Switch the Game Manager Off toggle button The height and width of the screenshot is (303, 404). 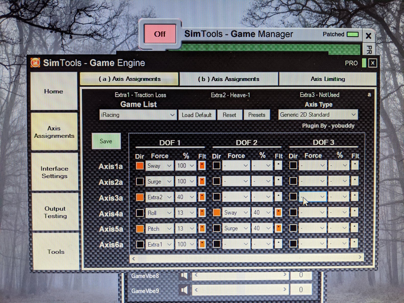coord(160,34)
